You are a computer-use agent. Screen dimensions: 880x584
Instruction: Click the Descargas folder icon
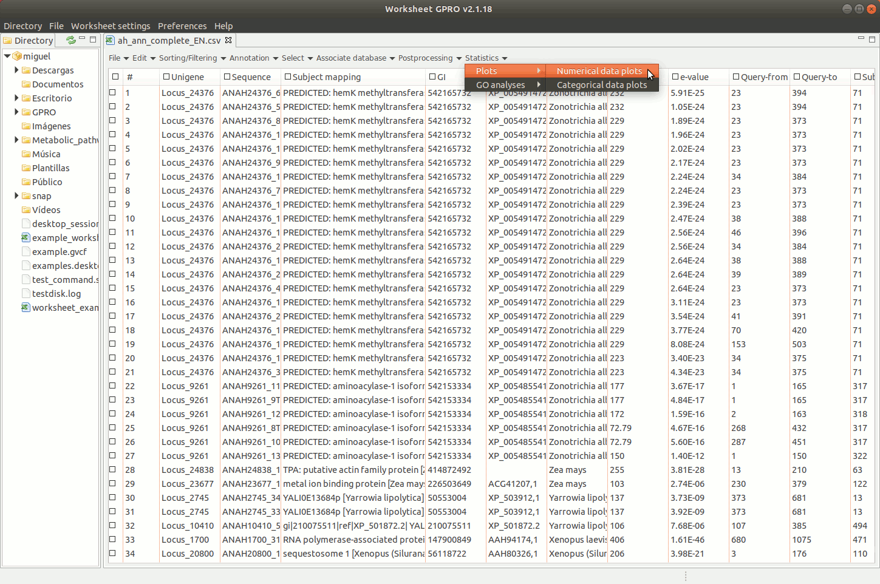(x=26, y=70)
